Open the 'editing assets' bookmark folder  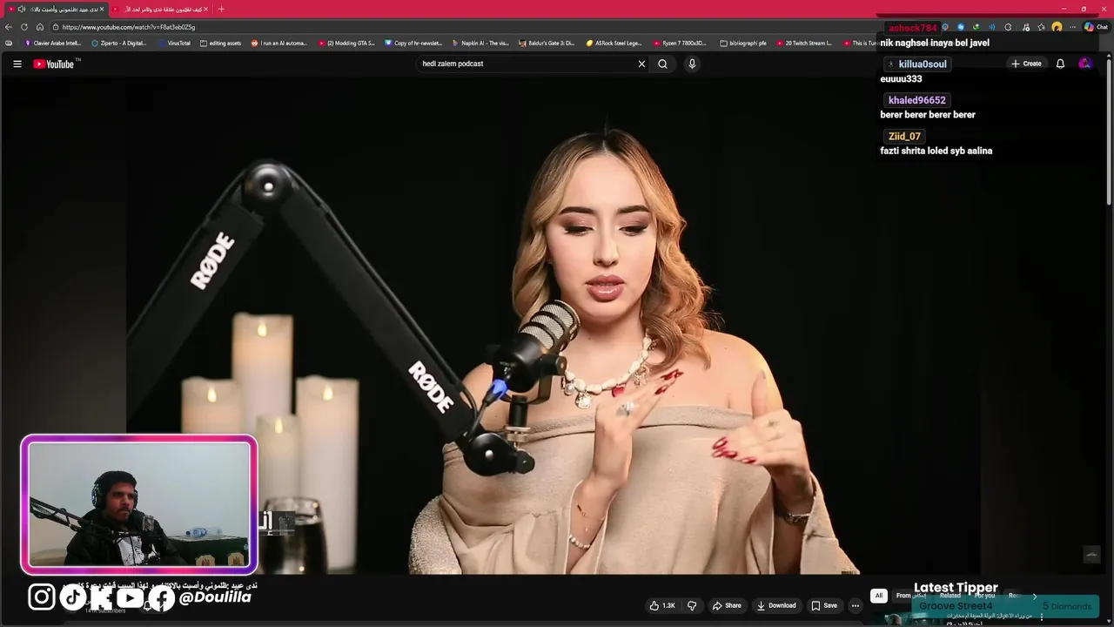click(221, 43)
